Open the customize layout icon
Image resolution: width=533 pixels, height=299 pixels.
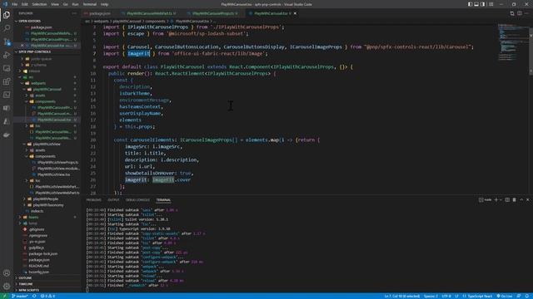point(491,4)
